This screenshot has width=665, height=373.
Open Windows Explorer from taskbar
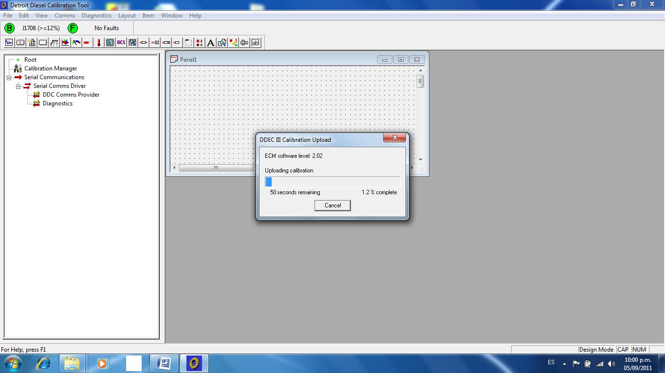pos(72,363)
